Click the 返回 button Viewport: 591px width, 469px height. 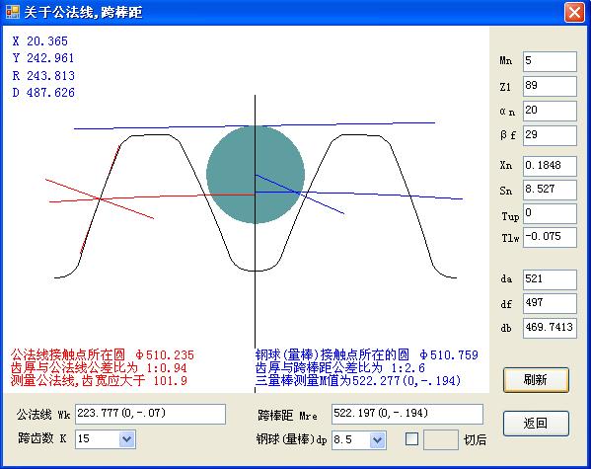pyautogui.click(x=536, y=423)
